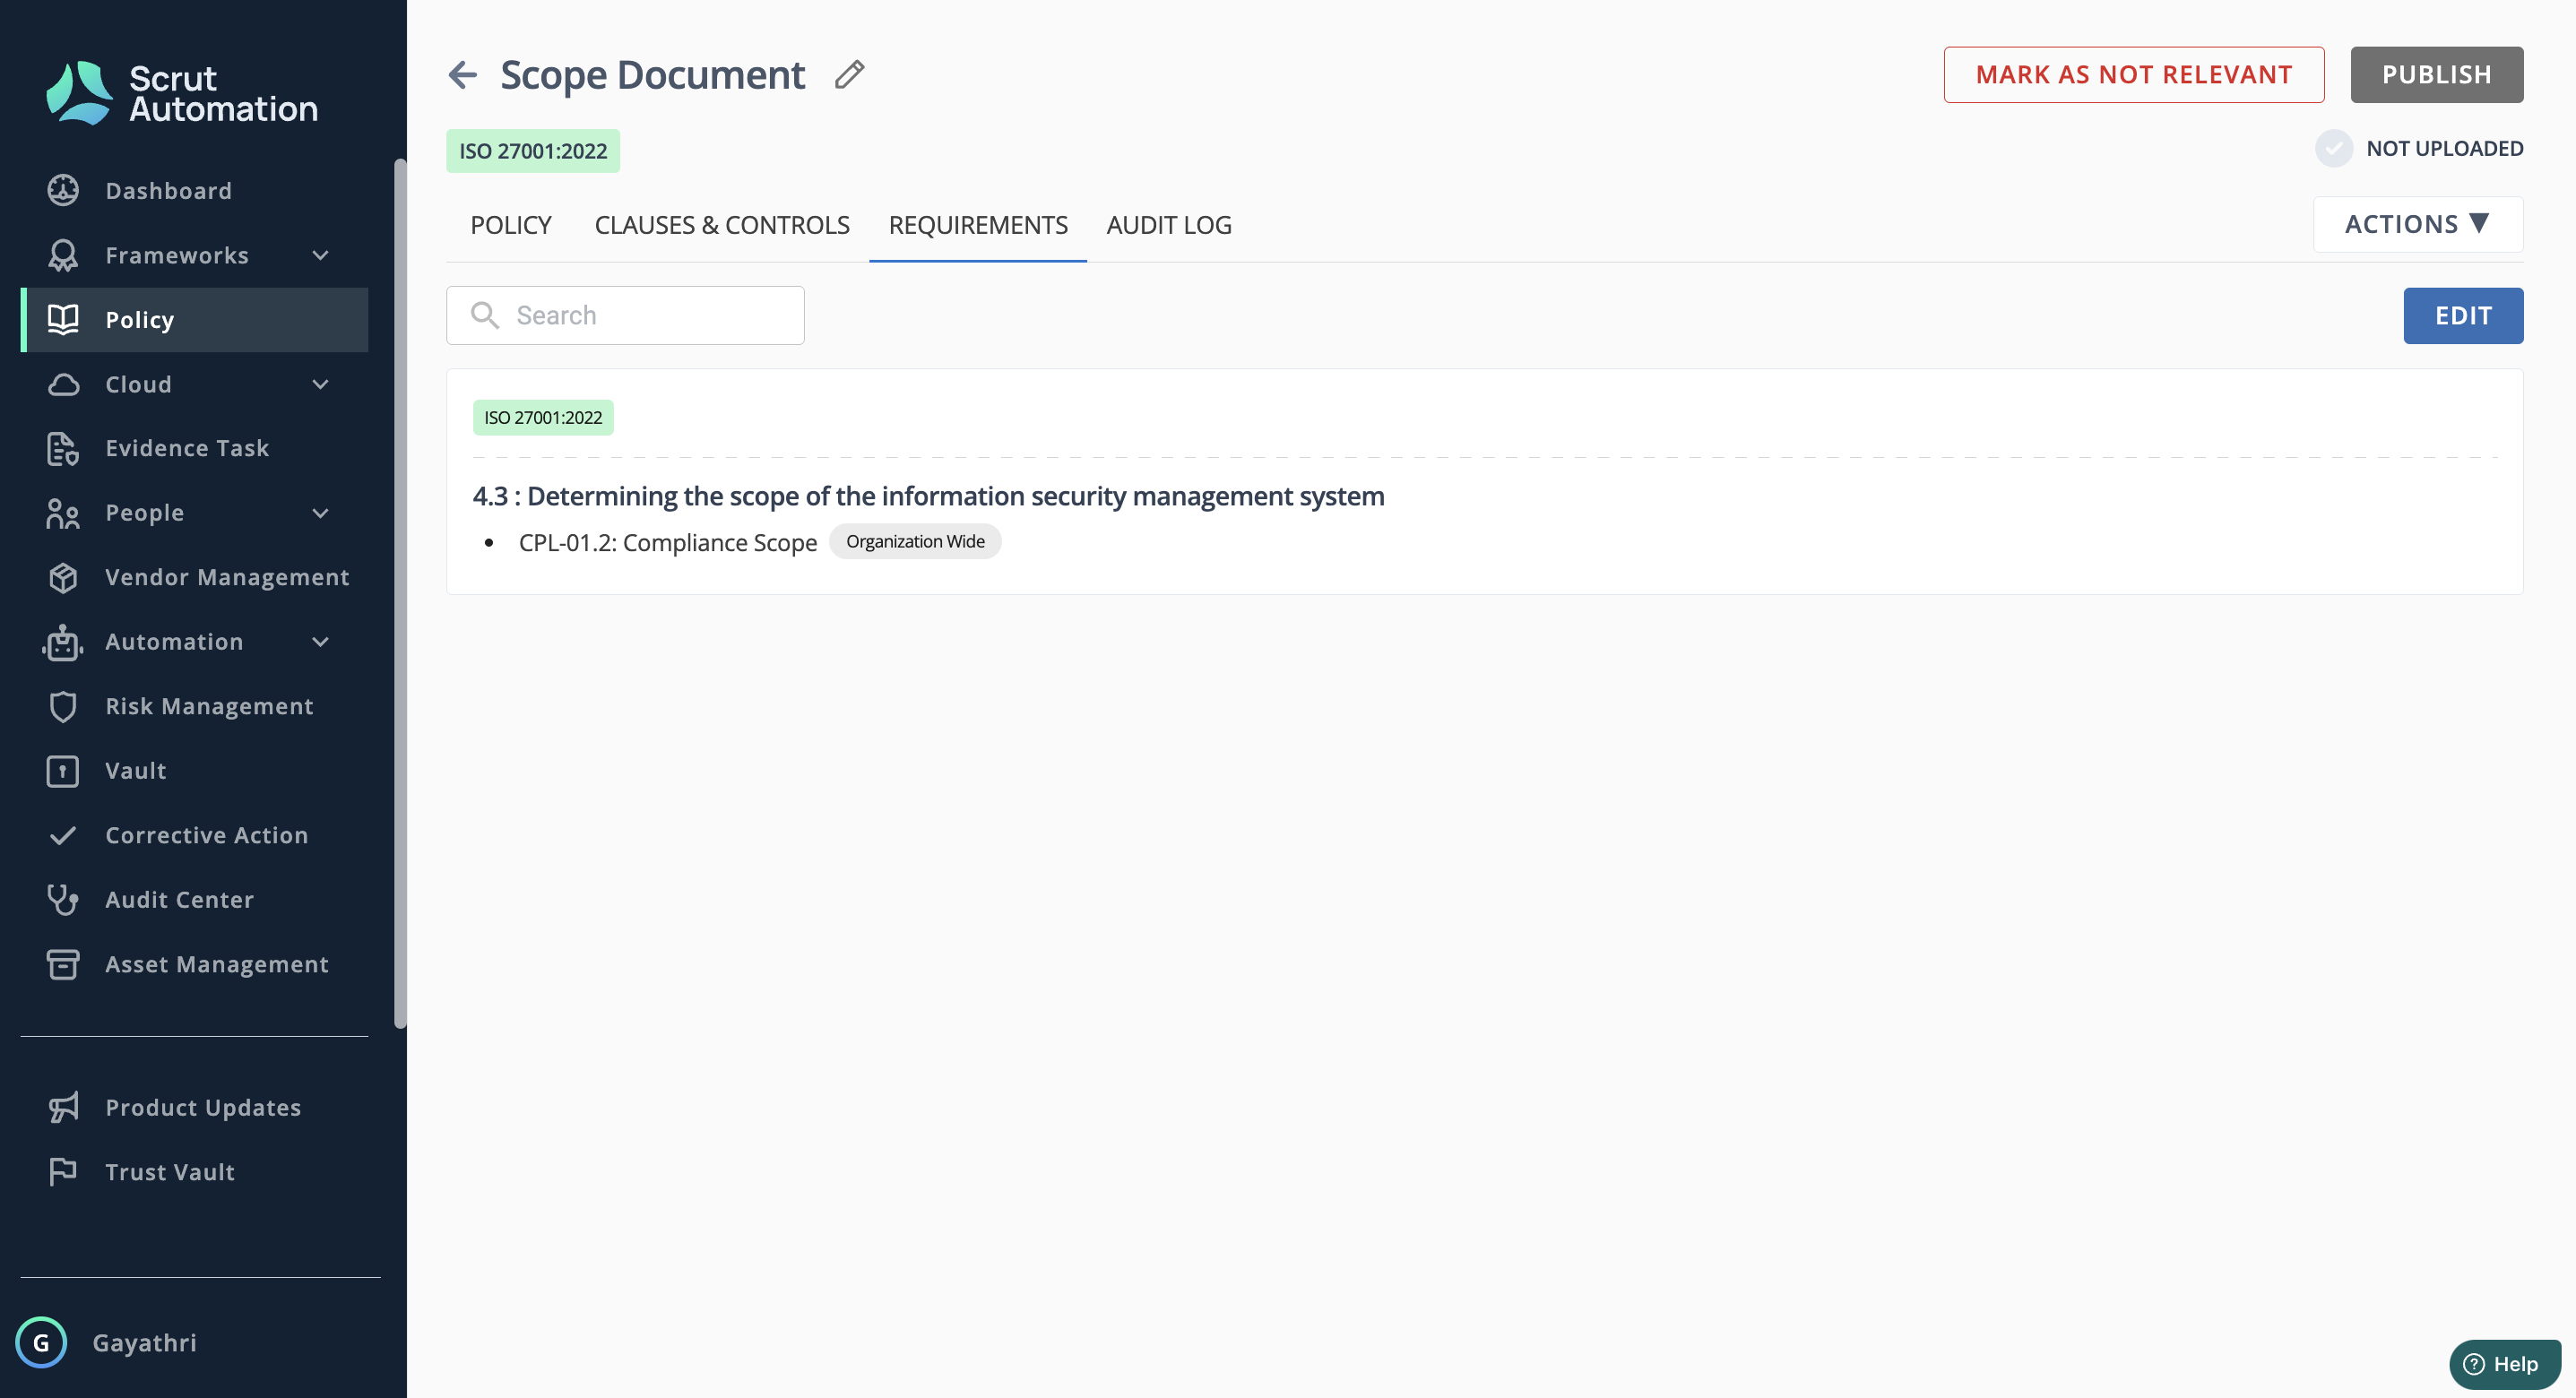Image resolution: width=2576 pixels, height=1398 pixels.
Task: Edit the Scope Document title pencil
Action: pyautogui.click(x=849, y=74)
